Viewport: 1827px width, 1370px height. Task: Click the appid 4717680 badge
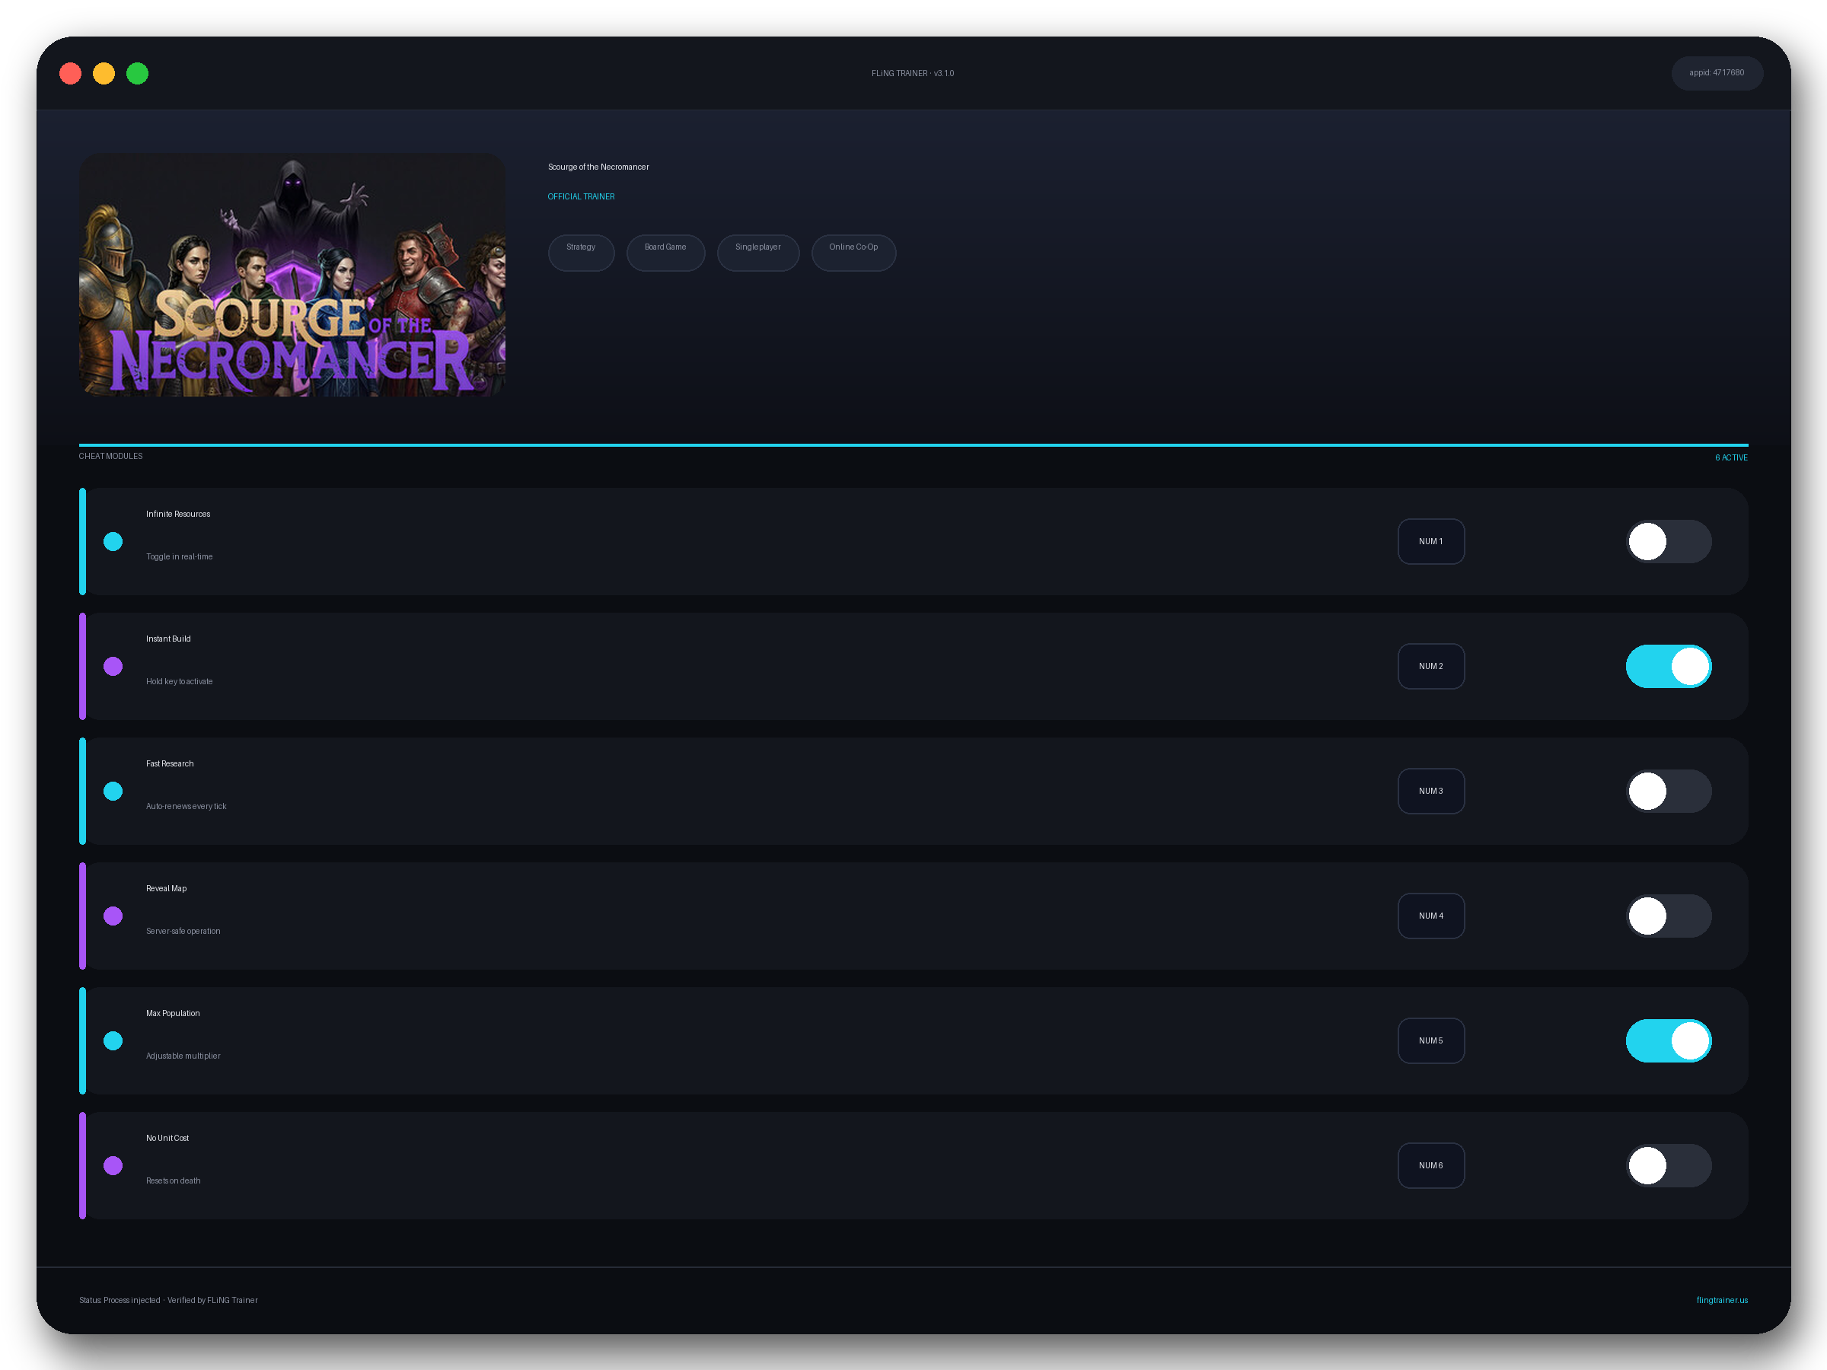1717,72
